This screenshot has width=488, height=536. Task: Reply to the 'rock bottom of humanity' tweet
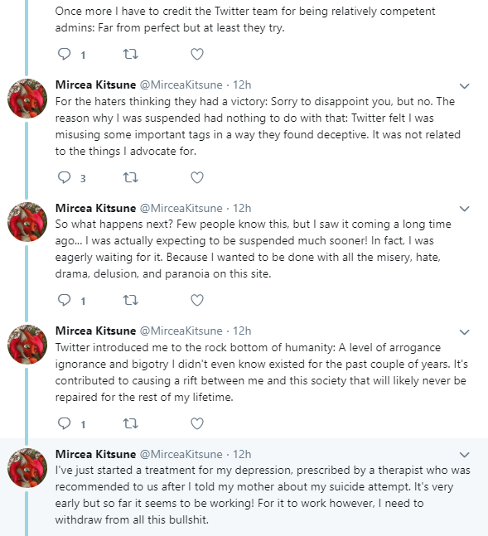[x=64, y=423]
